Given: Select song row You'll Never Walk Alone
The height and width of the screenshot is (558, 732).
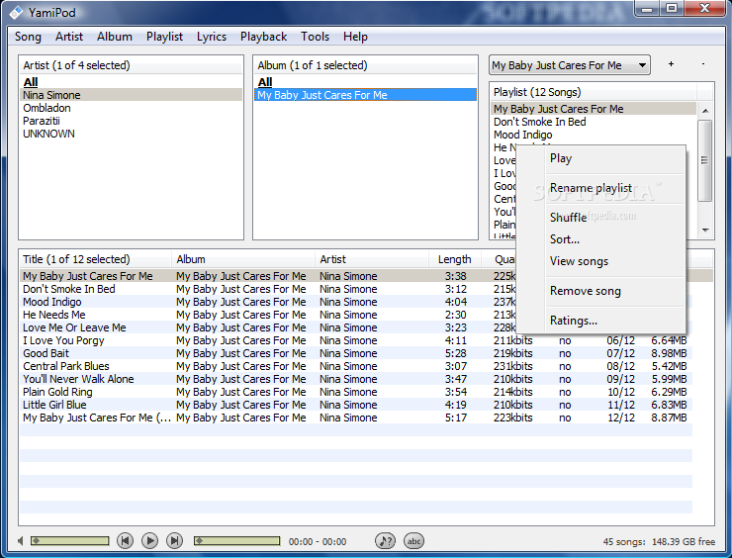Looking at the screenshot, I should pos(356,379).
